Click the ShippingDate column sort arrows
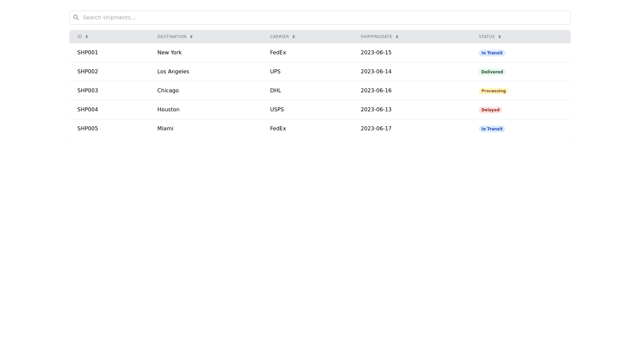 click(397, 37)
